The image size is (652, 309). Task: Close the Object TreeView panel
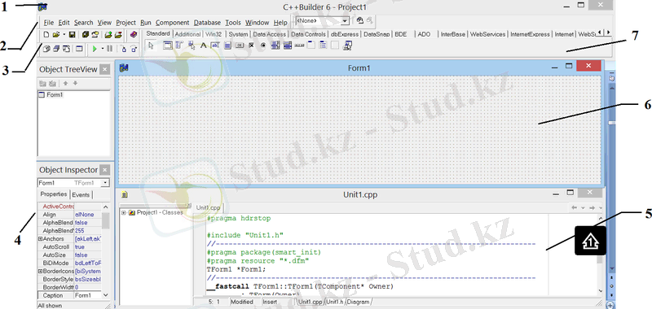coord(105,69)
